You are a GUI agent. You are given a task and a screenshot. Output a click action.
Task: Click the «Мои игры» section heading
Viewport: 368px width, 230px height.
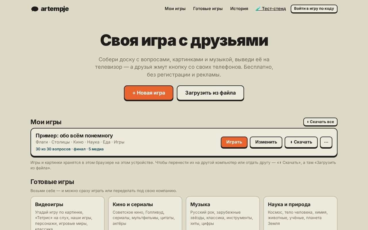tap(46, 122)
